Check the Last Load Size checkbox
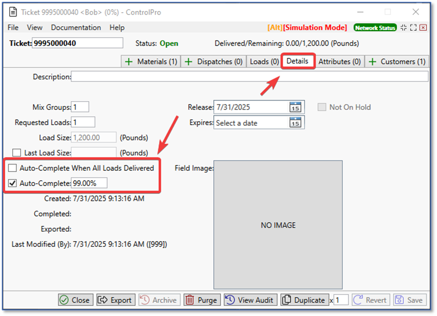Image resolution: width=437 pixels, height=316 pixels. coord(17,153)
